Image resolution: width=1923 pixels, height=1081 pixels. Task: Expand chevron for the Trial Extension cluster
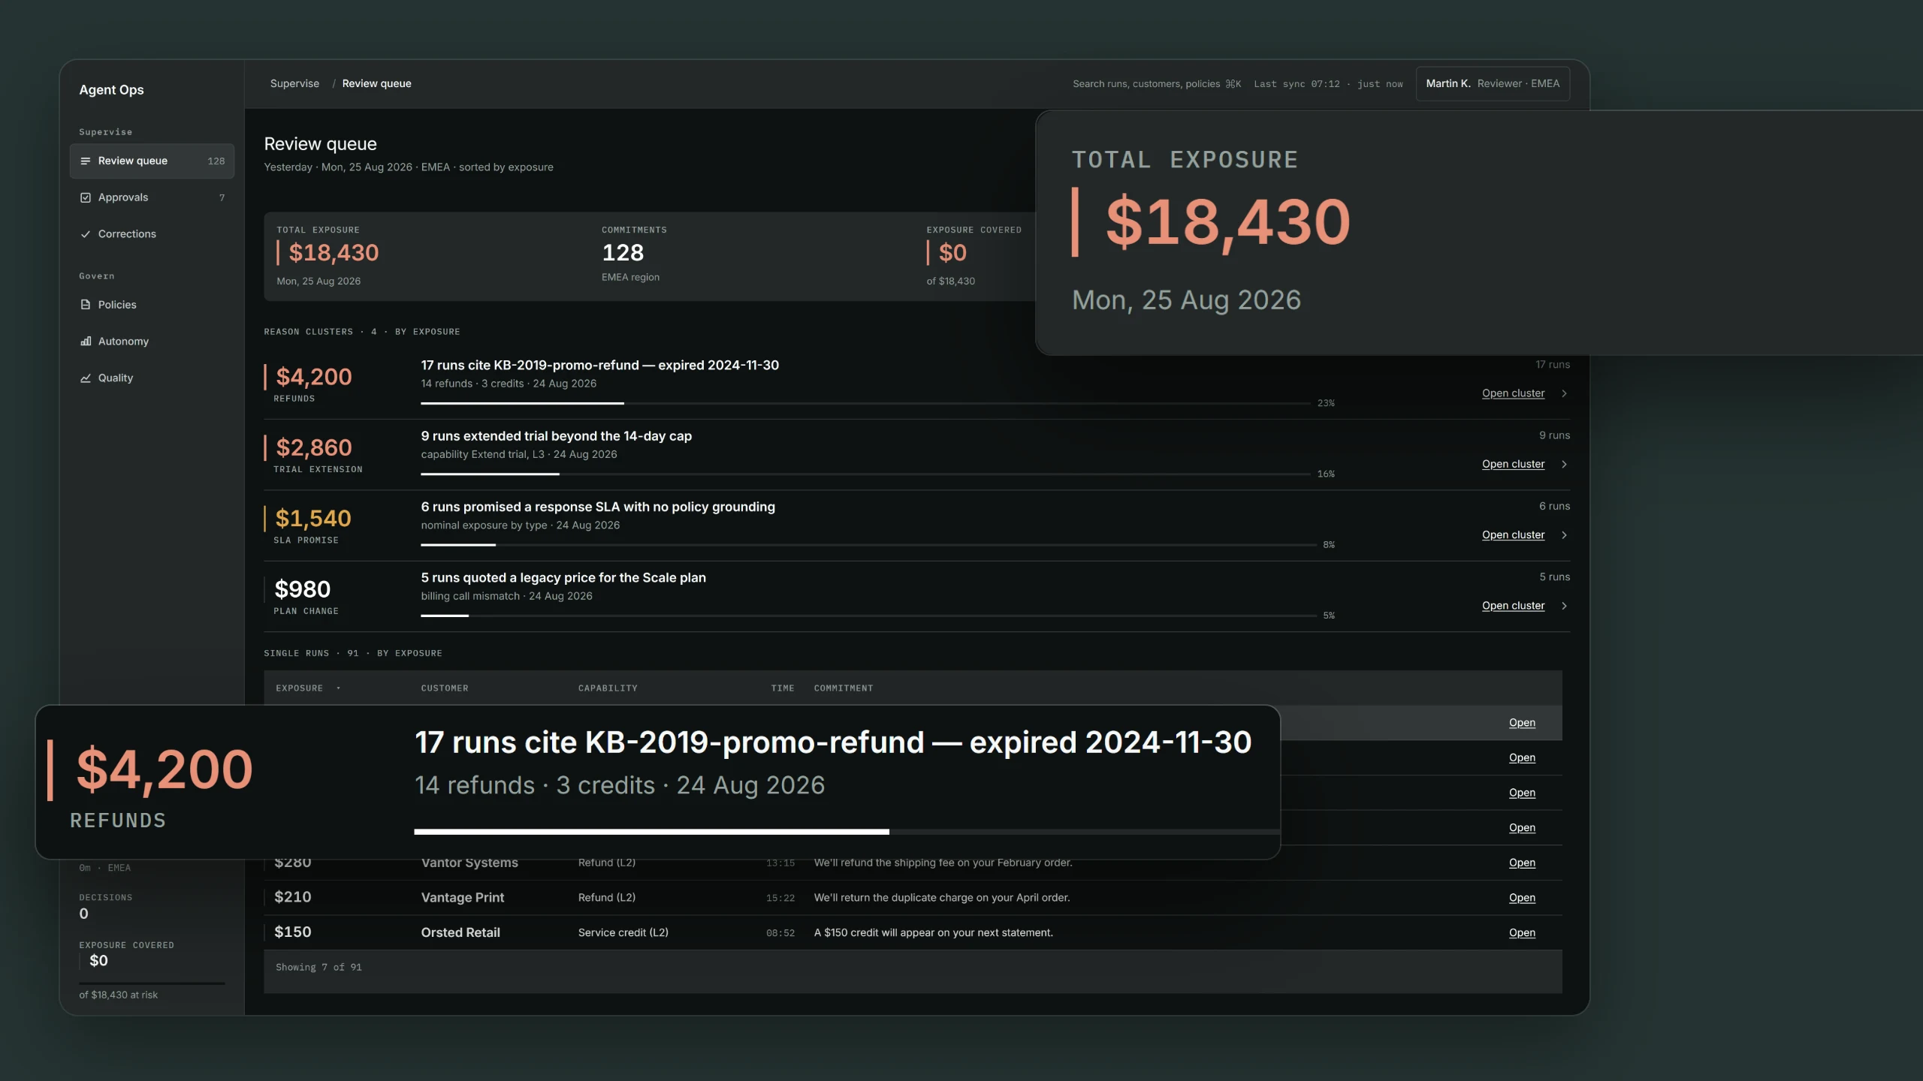1564,464
